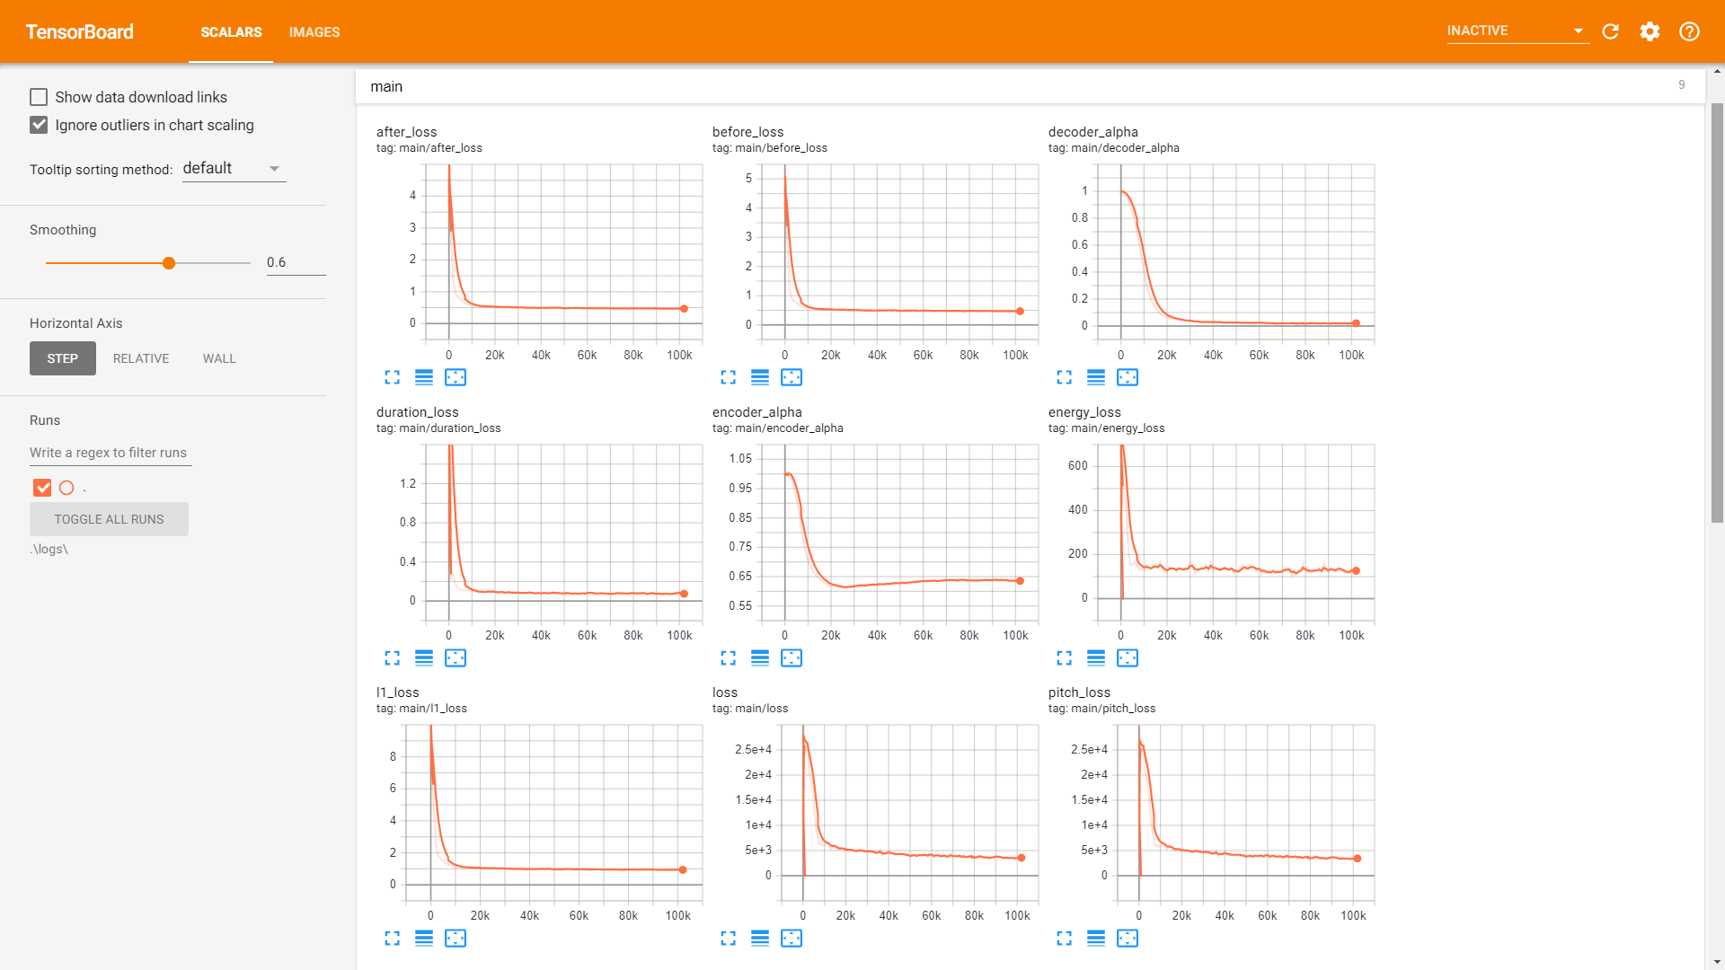Image resolution: width=1725 pixels, height=970 pixels.
Task: Switch to the IMAGES tab
Action: (x=314, y=32)
